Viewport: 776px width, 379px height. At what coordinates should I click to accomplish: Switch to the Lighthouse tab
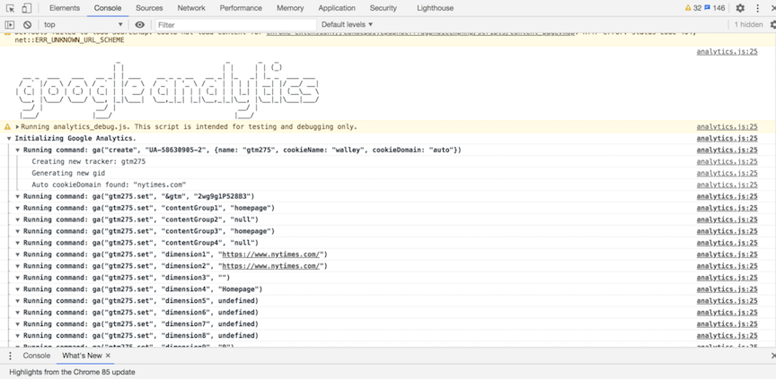(x=435, y=8)
